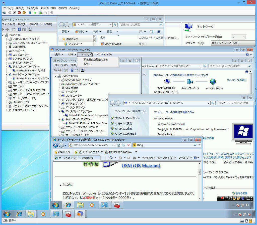
Task: Expand プロセッサ in outer Device Manager
Action: point(7,86)
